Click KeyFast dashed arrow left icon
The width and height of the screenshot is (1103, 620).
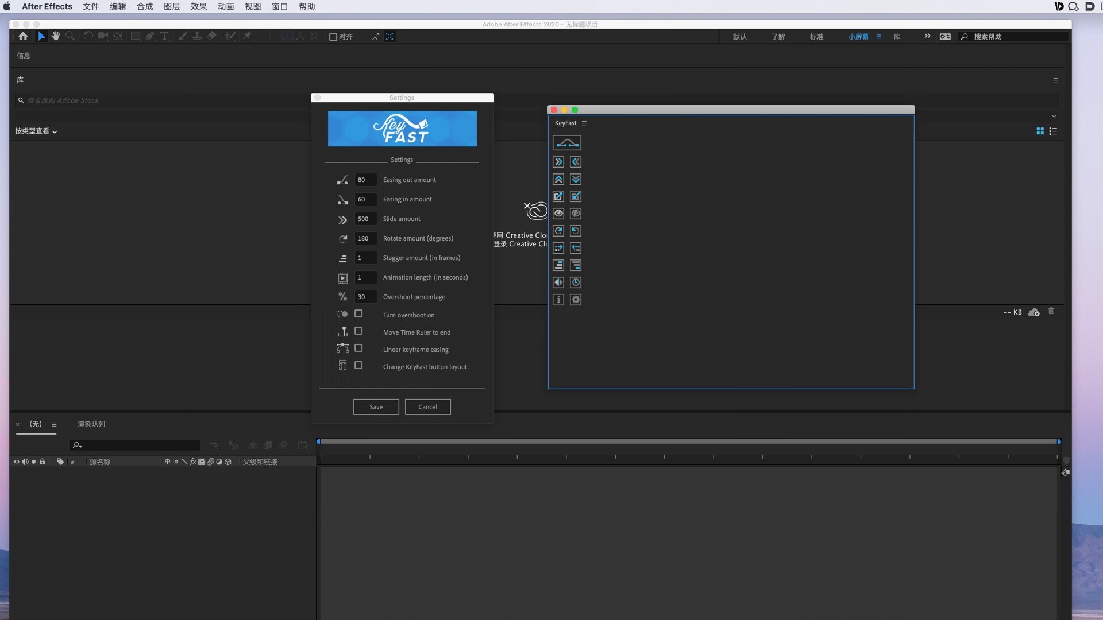point(576,248)
